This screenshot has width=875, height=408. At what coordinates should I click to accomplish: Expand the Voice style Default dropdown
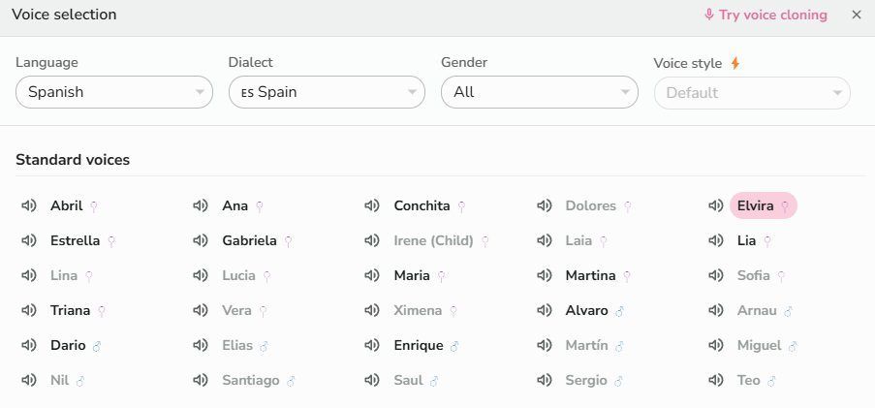tap(752, 93)
